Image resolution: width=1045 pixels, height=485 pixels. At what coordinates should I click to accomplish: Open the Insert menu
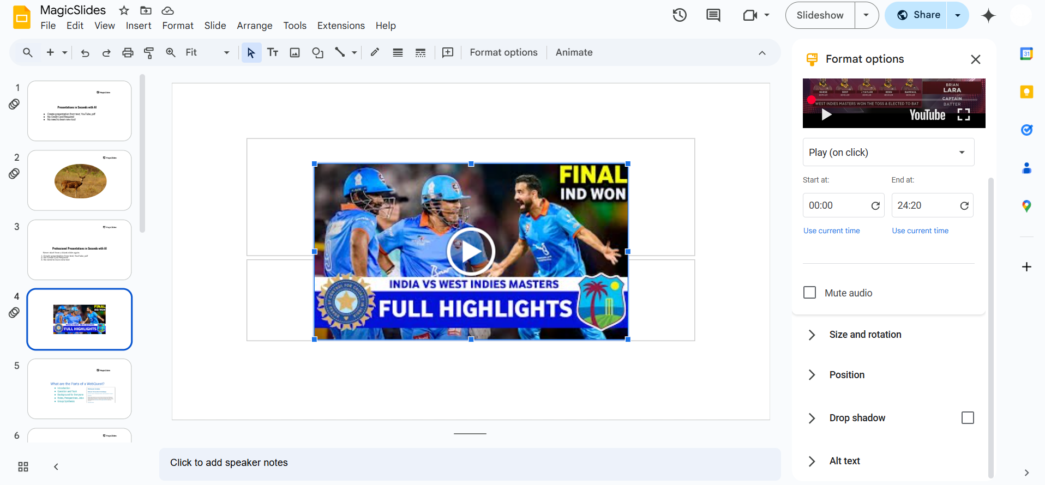[139, 26]
